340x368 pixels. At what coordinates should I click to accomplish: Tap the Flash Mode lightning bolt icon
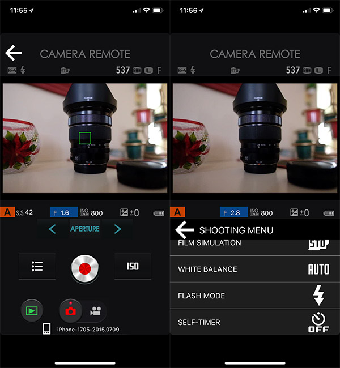[318, 296]
